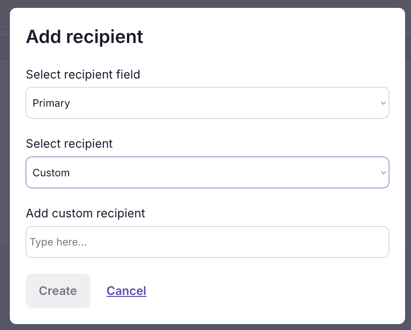
Task: Click the Select recipient label
Action: tap(69, 144)
